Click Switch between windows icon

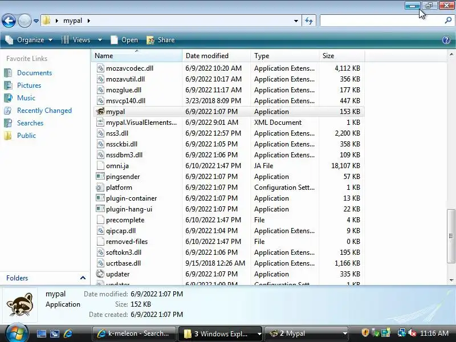pos(55,333)
